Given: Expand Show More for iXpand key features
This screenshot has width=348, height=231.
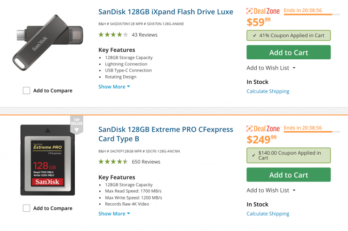Looking at the screenshot, I should tap(114, 87).
